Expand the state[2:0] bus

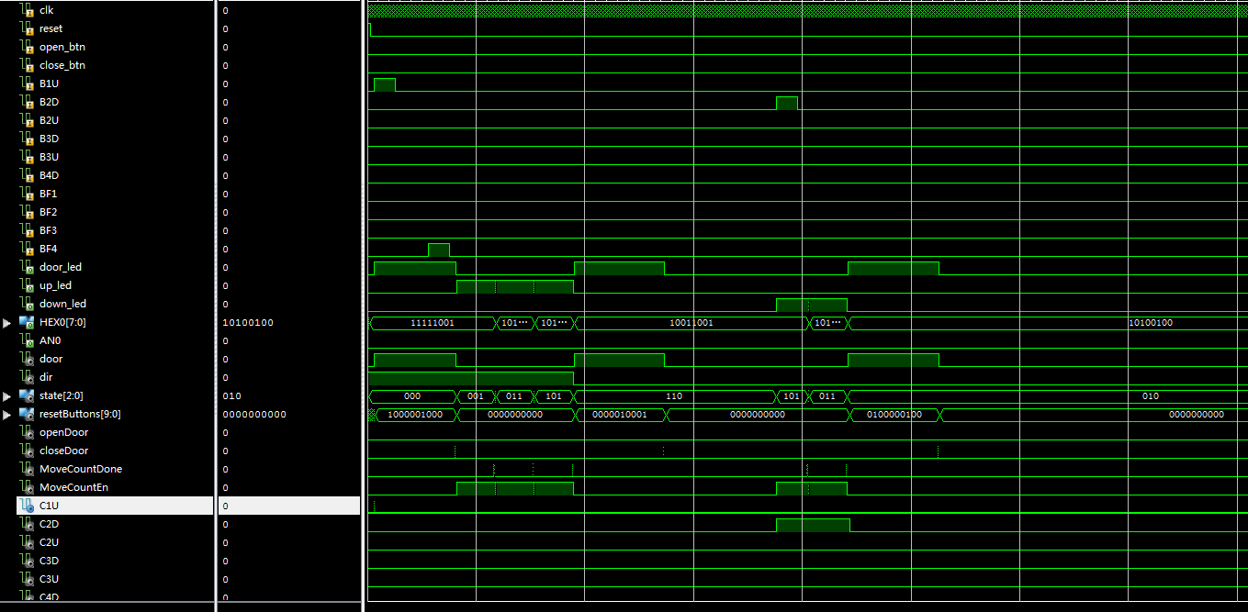tap(6, 395)
